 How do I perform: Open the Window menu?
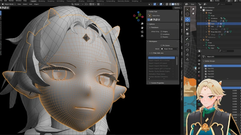point(18,1)
